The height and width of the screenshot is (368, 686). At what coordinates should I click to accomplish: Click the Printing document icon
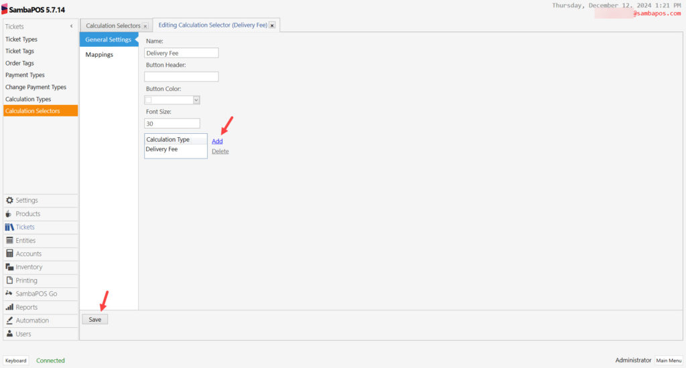click(9, 280)
